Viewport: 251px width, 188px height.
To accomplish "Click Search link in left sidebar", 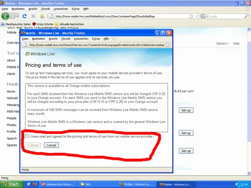I will (x=12, y=138).
